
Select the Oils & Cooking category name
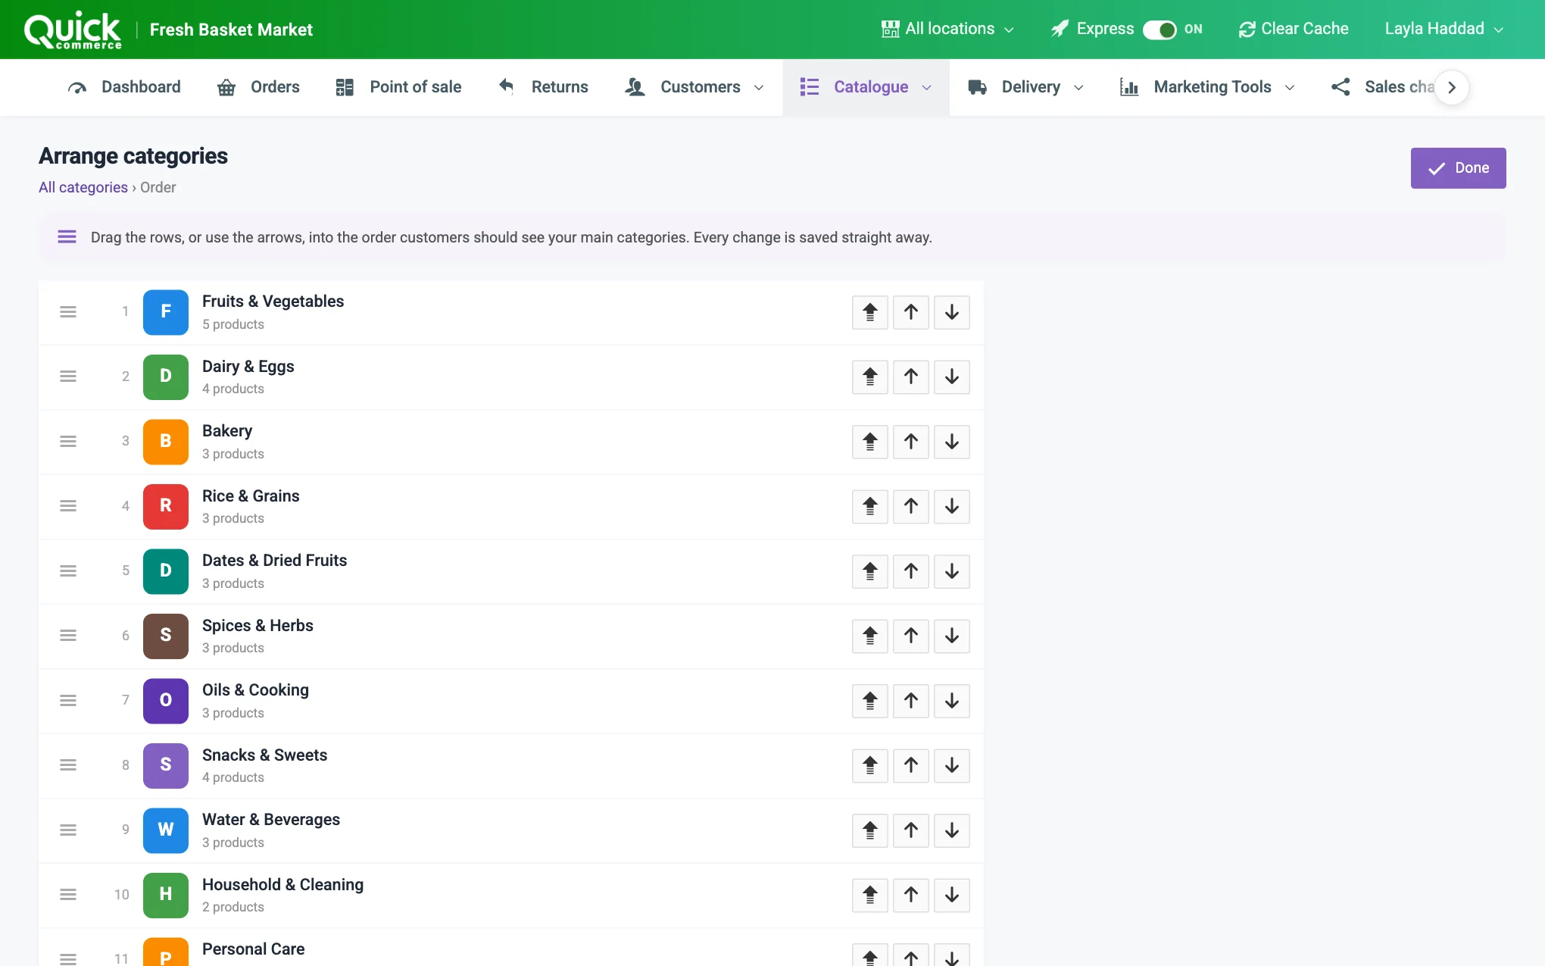click(x=256, y=690)
